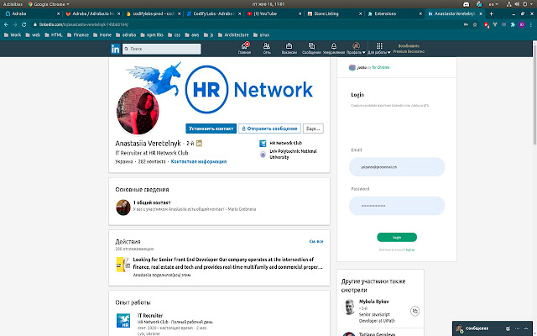Reload the current page
Screen dimensions: 537x336
click(24, 24)
